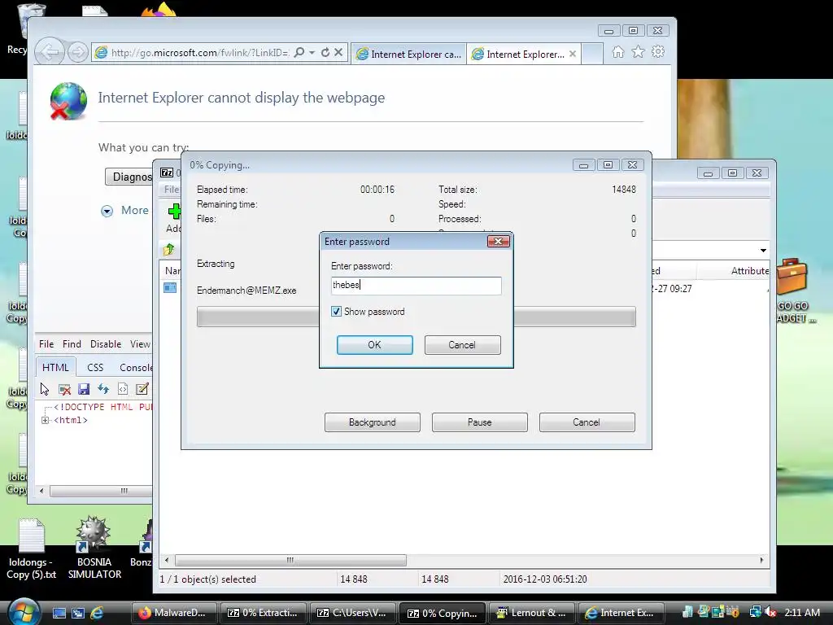Screen dimensions: 833x625
Task: Go to Internet Explorer home page
Action: click(618, 52)
